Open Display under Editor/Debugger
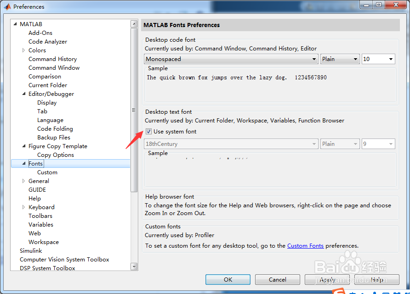This screenshot has width=410, height=294. (x=47, y=103)
